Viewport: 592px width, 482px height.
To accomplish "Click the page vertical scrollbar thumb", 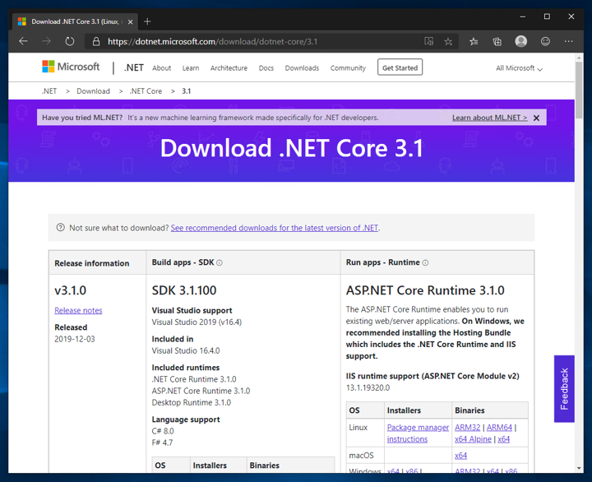I will [x=579, y=90].
